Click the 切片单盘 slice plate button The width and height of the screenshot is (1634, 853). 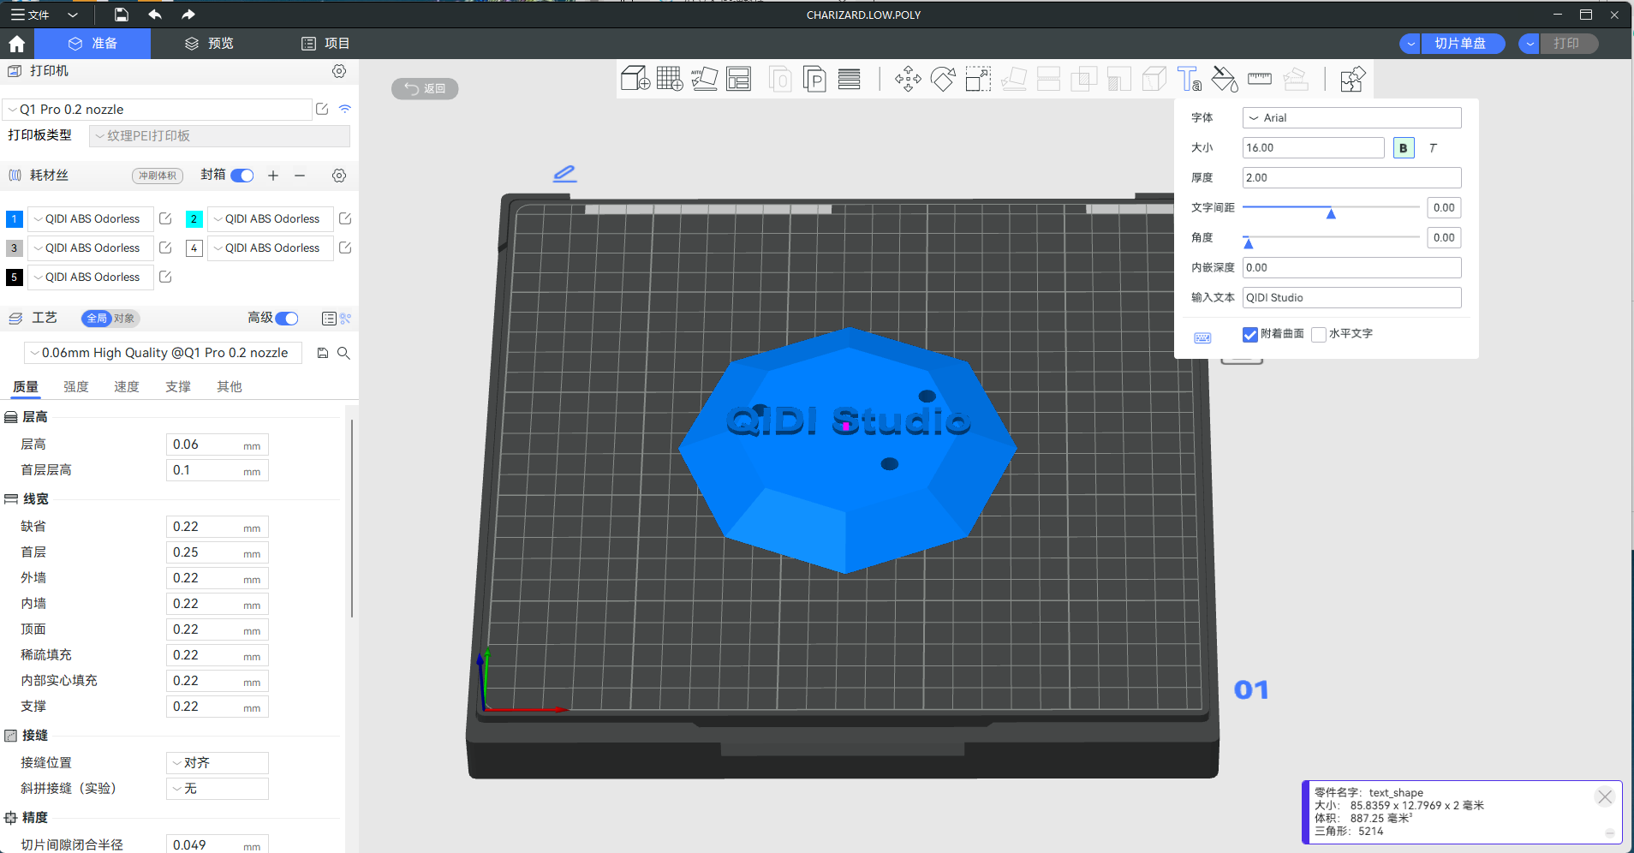coord(1460,44)
